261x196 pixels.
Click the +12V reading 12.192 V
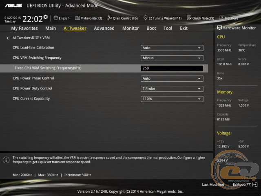[223, 146]
